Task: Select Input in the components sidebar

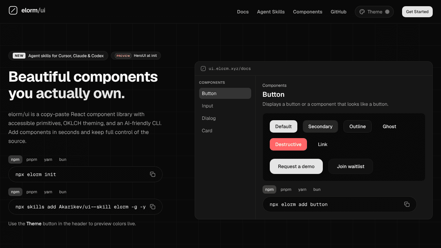Action: pyautogui.click(x=225, y=106)
